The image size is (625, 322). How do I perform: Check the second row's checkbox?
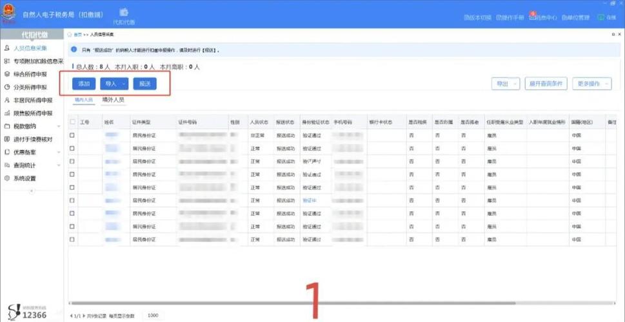click(x=72, y=149)
